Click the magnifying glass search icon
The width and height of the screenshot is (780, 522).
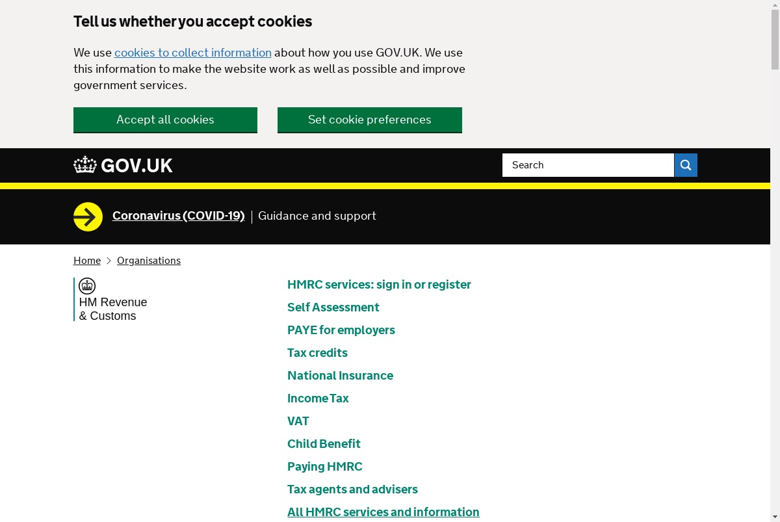point(686,165)
